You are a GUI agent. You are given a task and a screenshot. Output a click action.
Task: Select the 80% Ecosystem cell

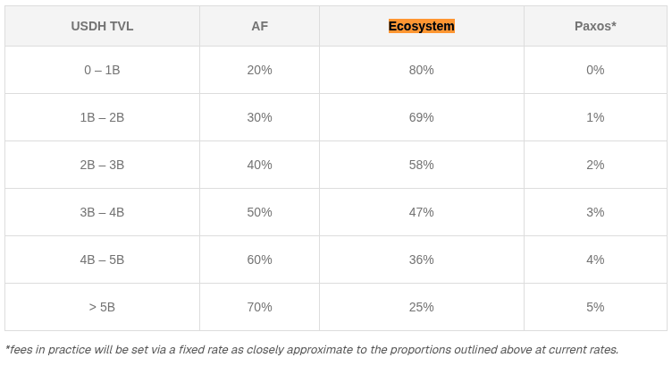pos(421,70)
